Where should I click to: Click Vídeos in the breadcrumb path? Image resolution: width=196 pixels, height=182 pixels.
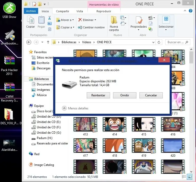pyautogui.click(x=86, y=42)
